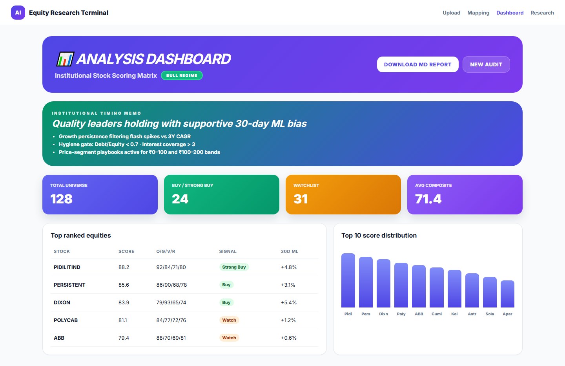The height and width of the screenshot is (366, 565).
Task: Click the SCORE column header
Action: pos(126,251)
